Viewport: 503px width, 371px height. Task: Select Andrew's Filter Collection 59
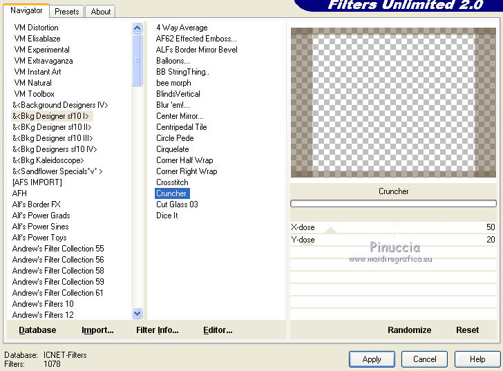pyautogui.click(x=58, y=282)
